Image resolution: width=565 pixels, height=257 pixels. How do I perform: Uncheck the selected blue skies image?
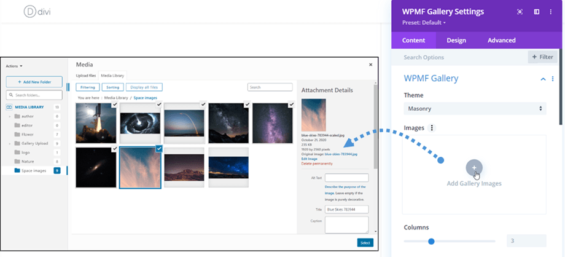159,149
